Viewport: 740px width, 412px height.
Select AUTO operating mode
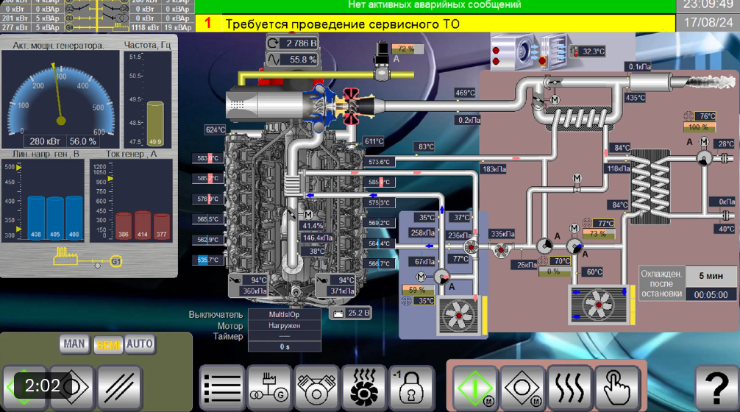point(139,344)
